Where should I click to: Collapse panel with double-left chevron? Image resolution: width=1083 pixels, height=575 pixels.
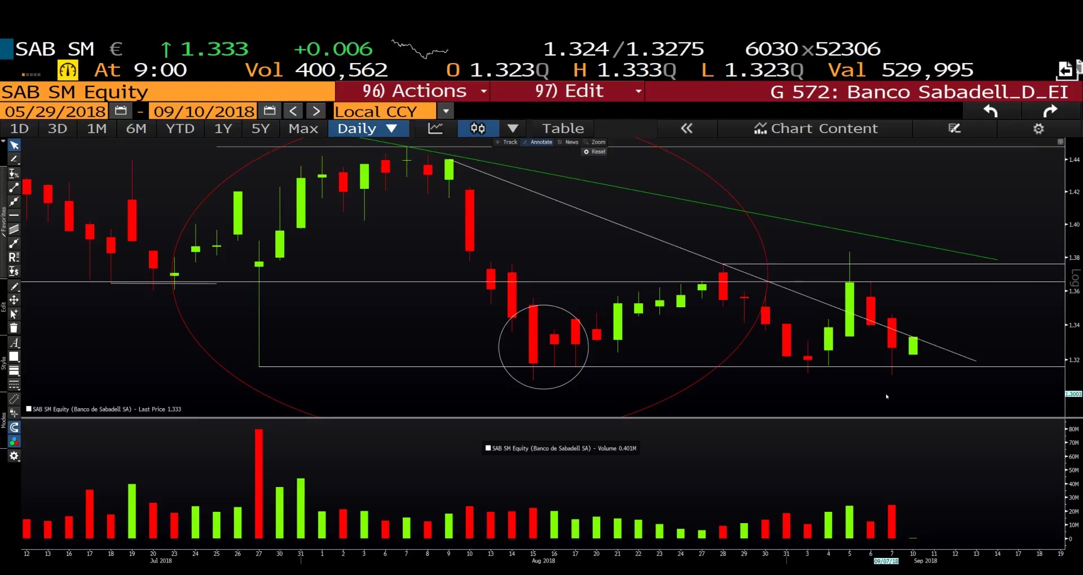click(686, 129)
